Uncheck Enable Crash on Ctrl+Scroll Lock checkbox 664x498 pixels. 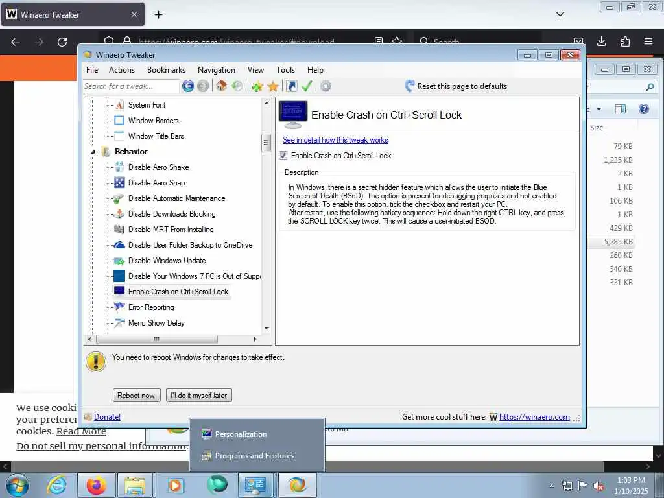[x=283, y=156]
